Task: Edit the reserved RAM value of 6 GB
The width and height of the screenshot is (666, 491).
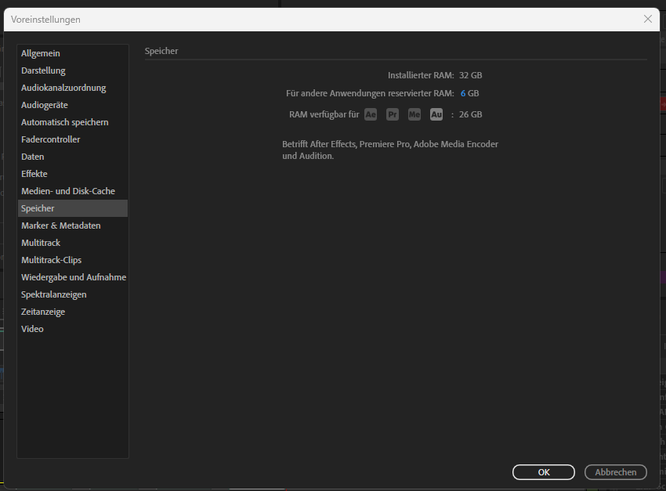Action: (x=465, y=92)
